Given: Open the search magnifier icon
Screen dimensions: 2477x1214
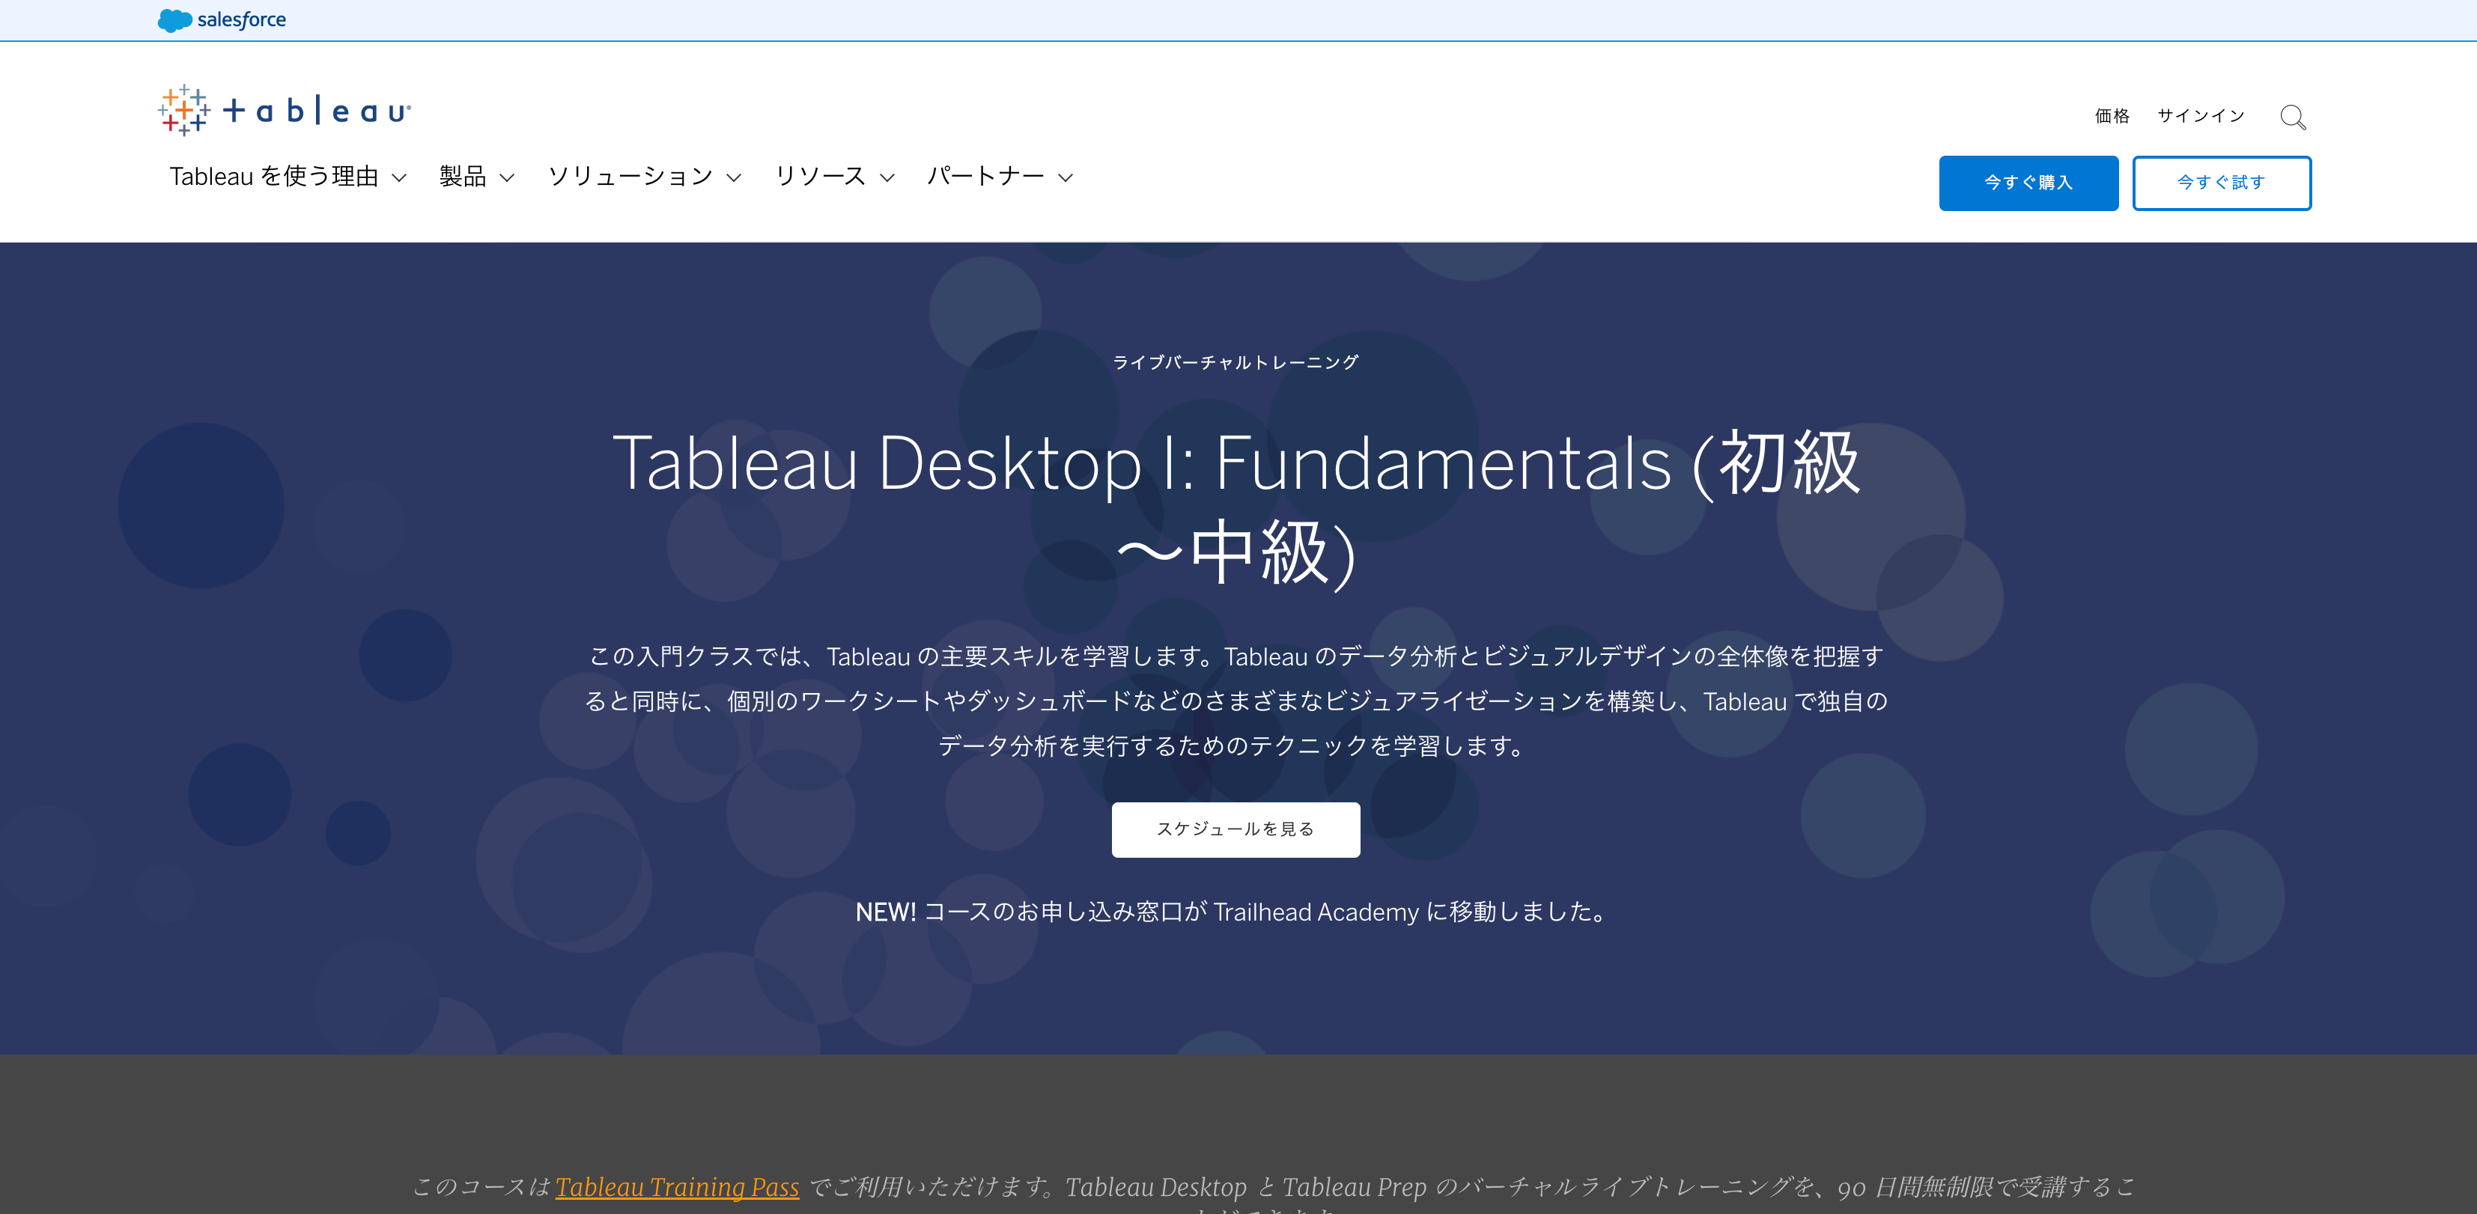Looking at the screenshot, I should point(2292,118).
